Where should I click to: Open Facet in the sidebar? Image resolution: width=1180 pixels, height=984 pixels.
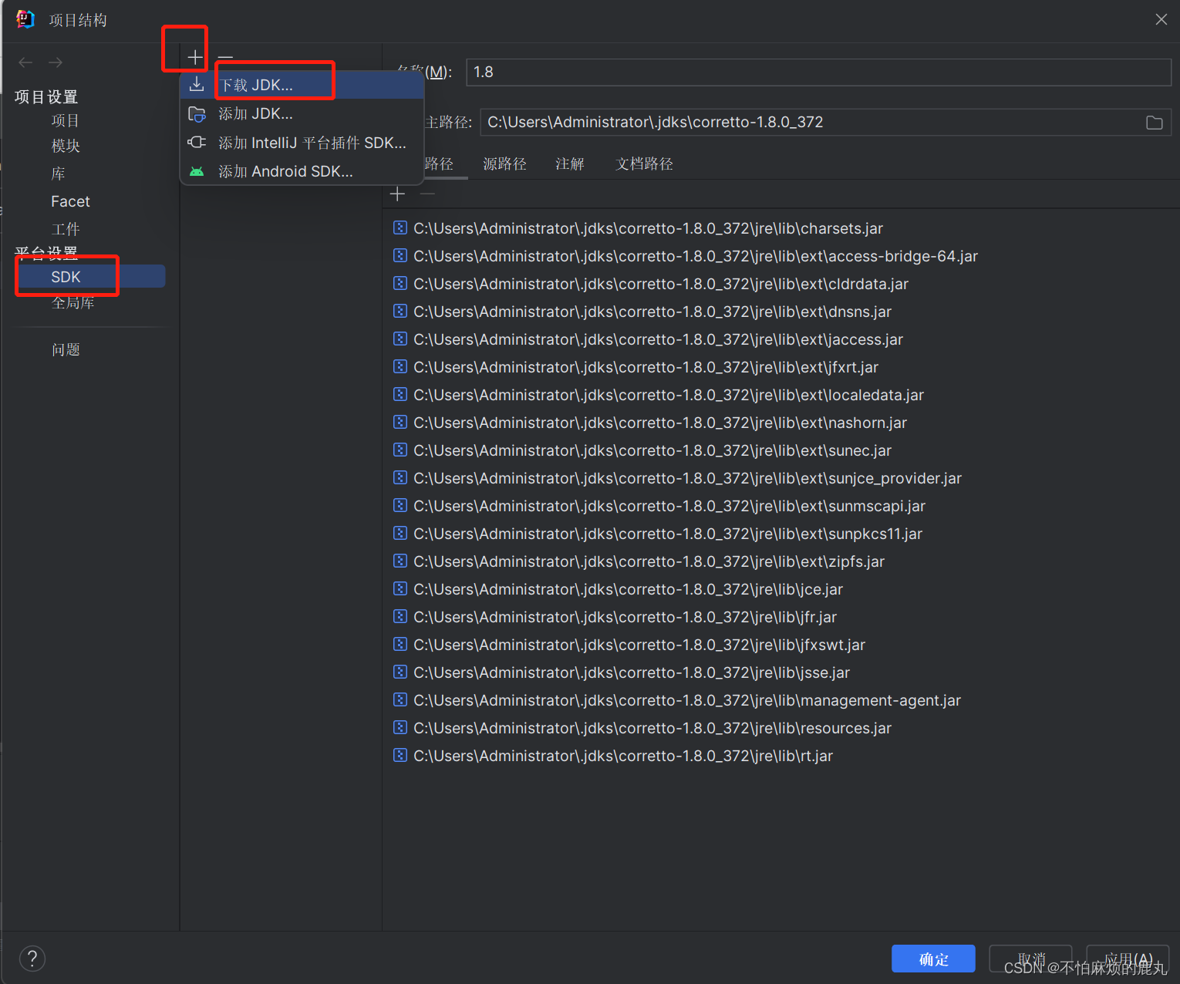pyautogui.click(x=70, y=201)
